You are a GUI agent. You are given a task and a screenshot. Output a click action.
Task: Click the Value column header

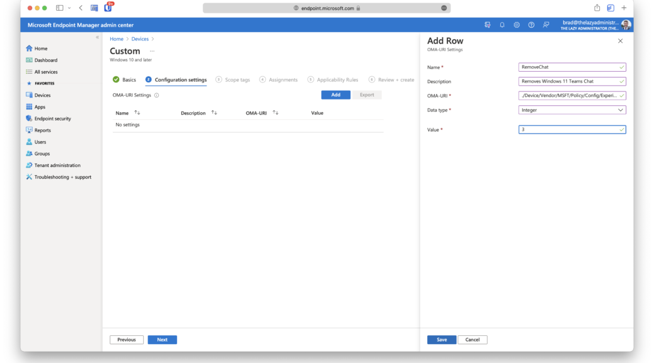point(318,113)
